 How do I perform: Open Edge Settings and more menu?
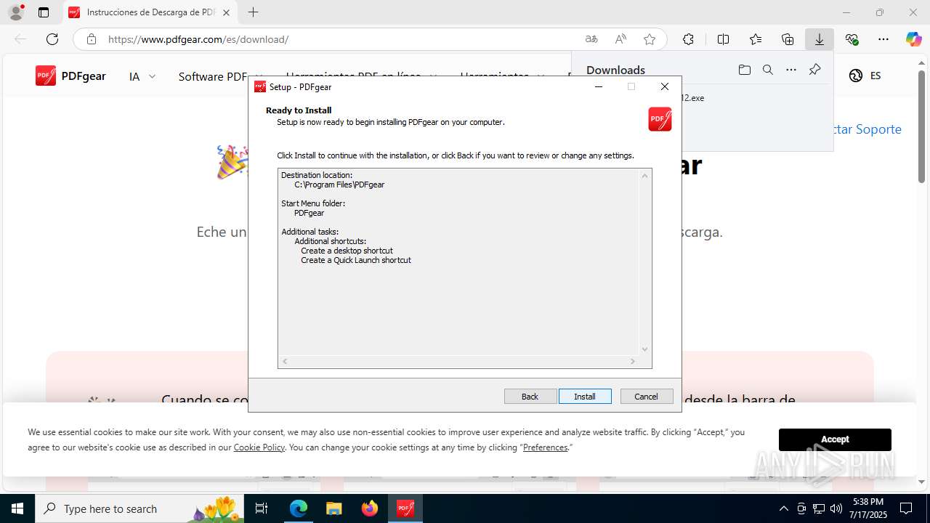click(883, 39)
